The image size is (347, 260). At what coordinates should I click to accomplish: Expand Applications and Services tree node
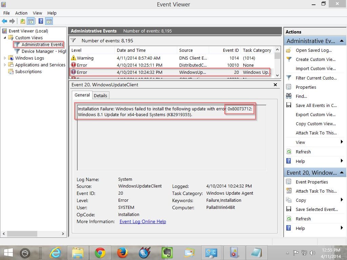(x=5, y=65)
